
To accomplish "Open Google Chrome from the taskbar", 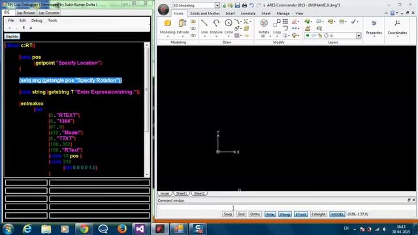I will coord(84,229).
